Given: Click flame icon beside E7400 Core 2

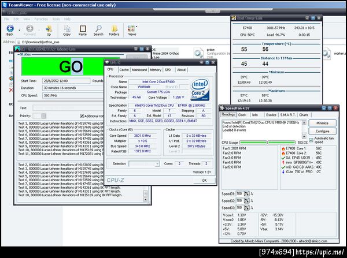Looking at the screenshot, I should [x=283, y=153].
